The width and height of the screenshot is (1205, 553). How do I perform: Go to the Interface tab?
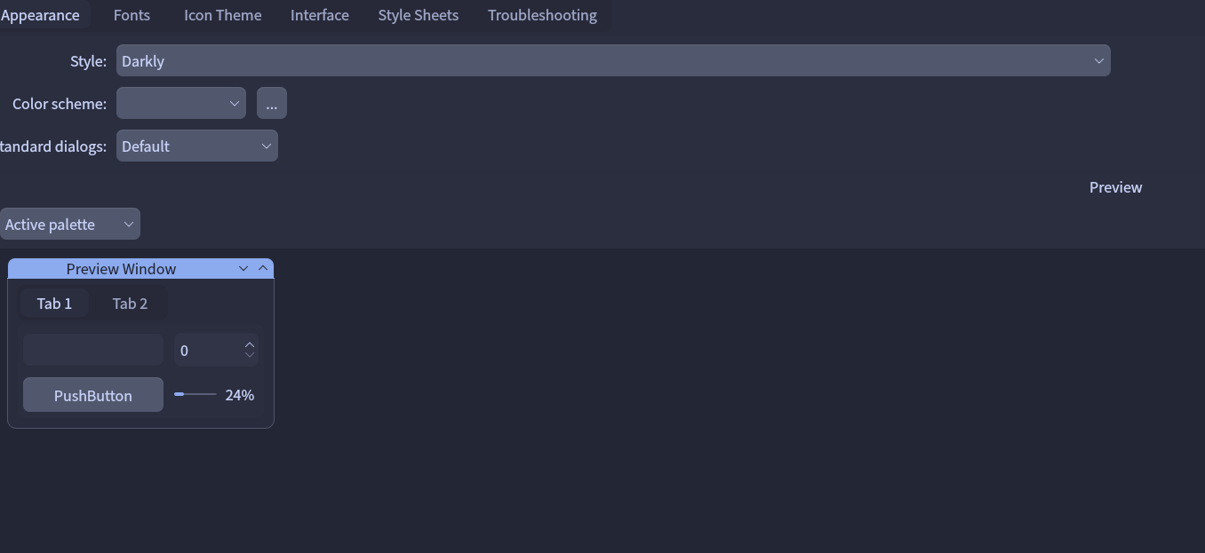[319, 15]
